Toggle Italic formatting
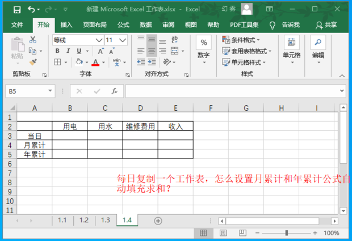The width and height of the screenshot is (352, 241). coord(68,51)
